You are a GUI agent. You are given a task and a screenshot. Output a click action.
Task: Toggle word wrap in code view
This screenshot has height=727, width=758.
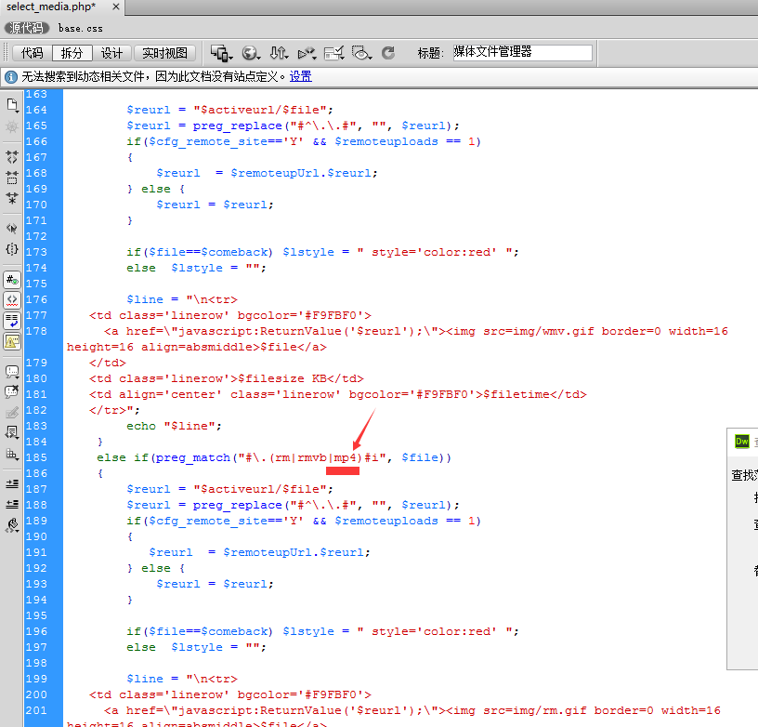[x=12, y=321]
